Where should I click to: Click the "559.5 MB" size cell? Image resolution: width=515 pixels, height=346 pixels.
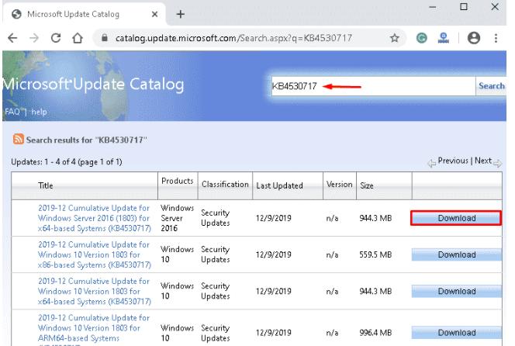point(375,254)
